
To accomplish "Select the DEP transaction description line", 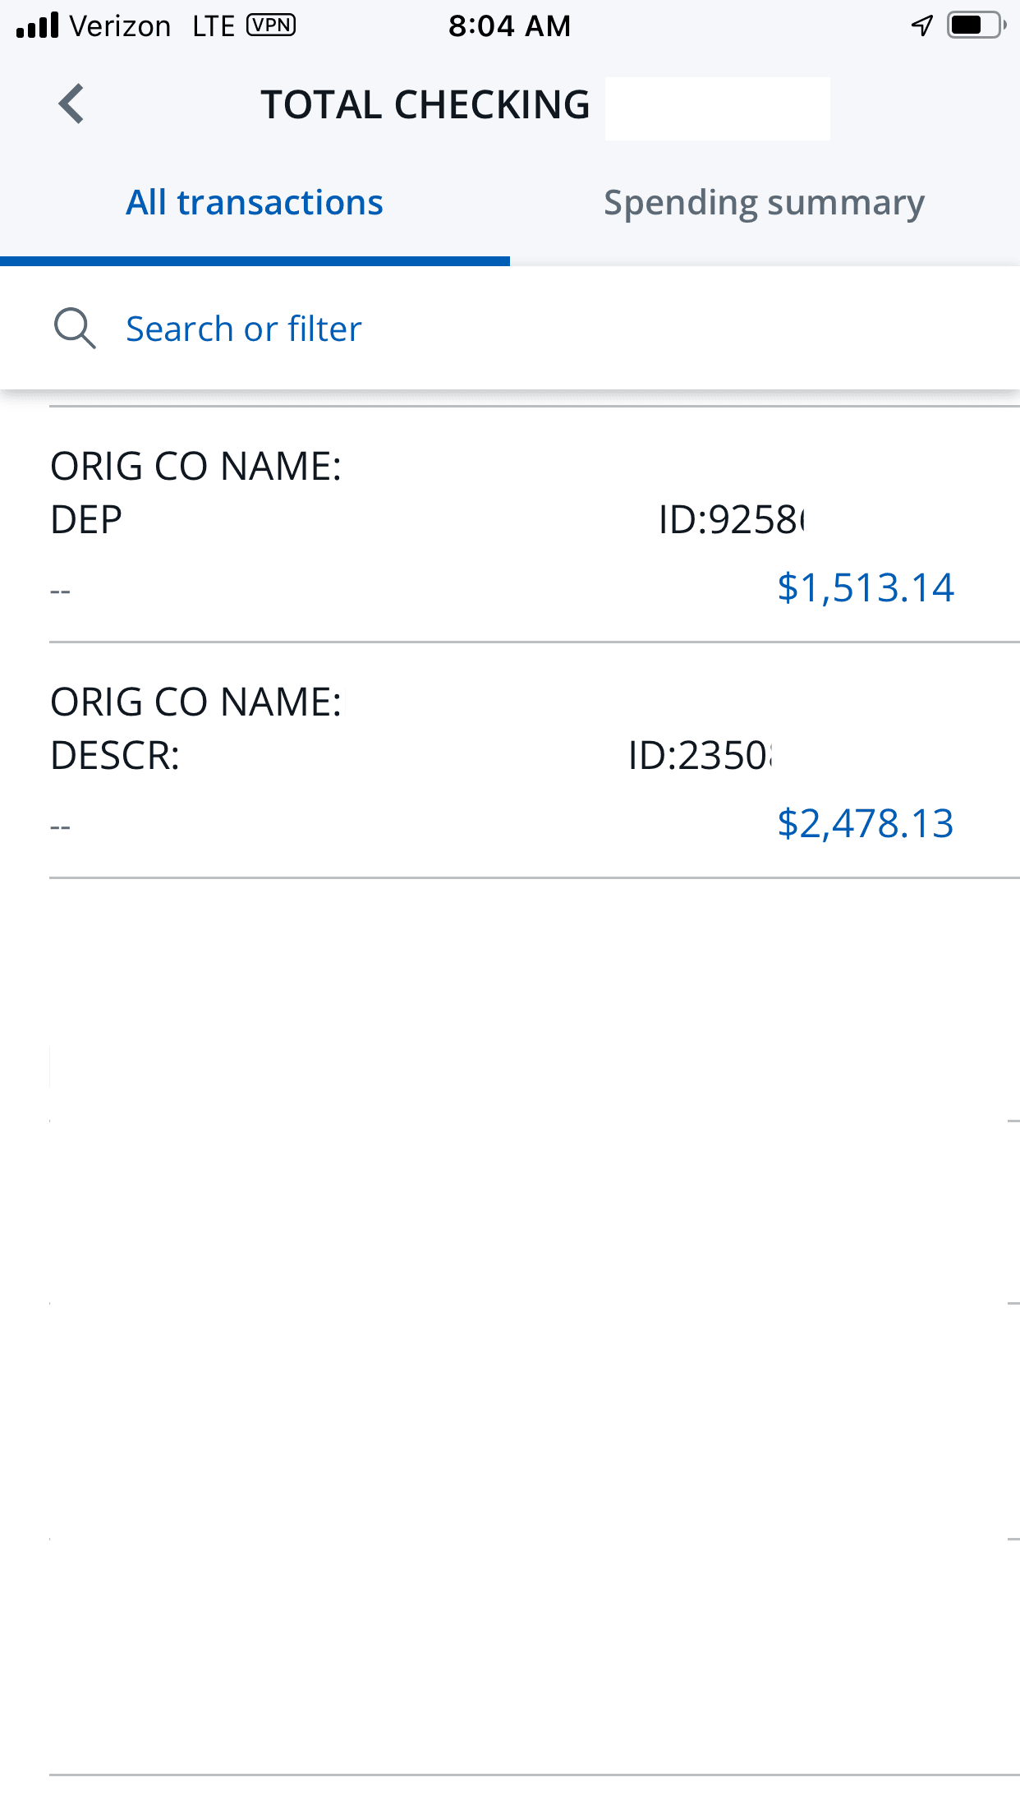I will (x=87, y=520).
